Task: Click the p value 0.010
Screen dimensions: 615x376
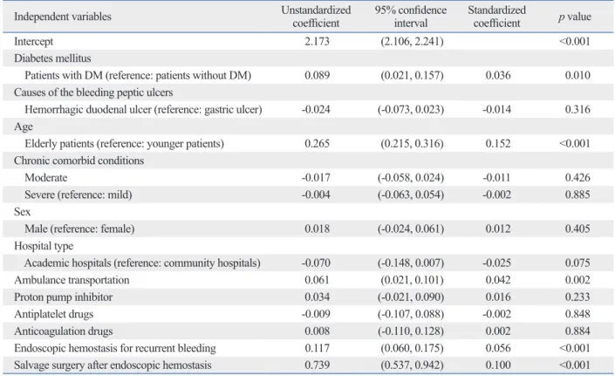Action: [577, 75]
